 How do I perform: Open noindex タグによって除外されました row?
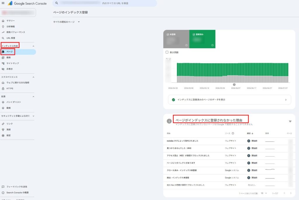pyautogui.click(x=229, y=141)
